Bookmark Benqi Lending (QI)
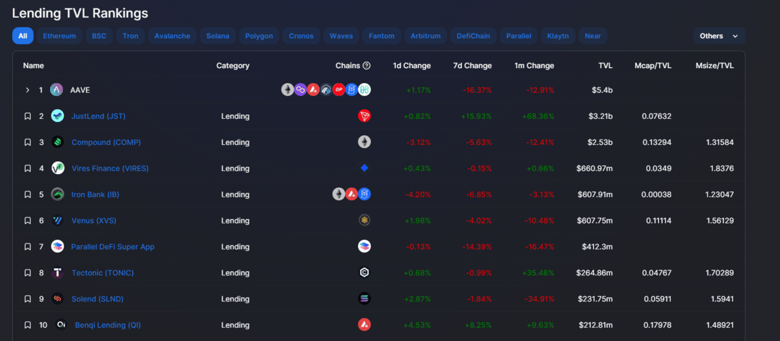Screen dimensions: 780x341 27,325
